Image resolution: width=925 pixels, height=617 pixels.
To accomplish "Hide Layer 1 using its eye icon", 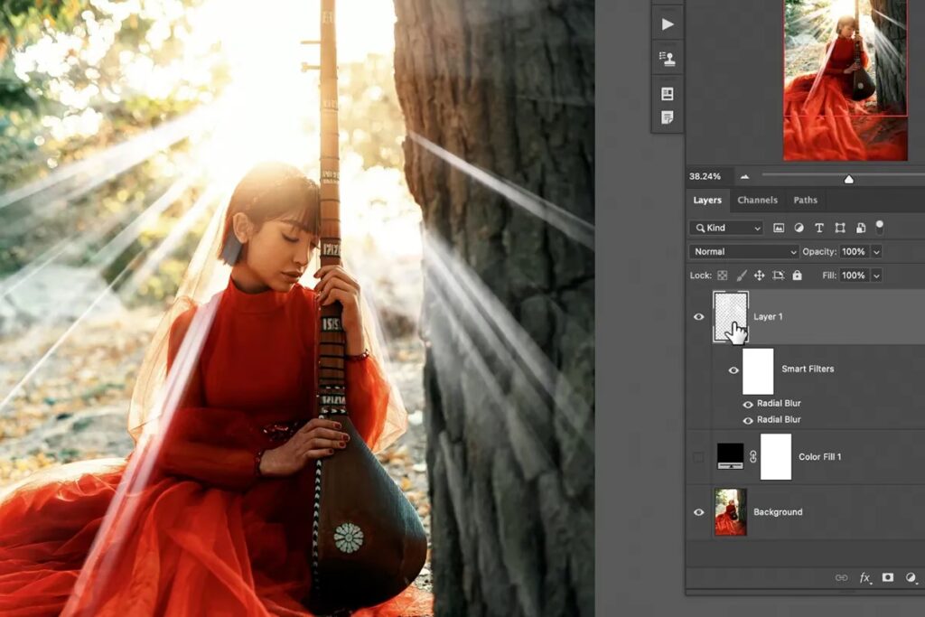I will coord(698,317).
